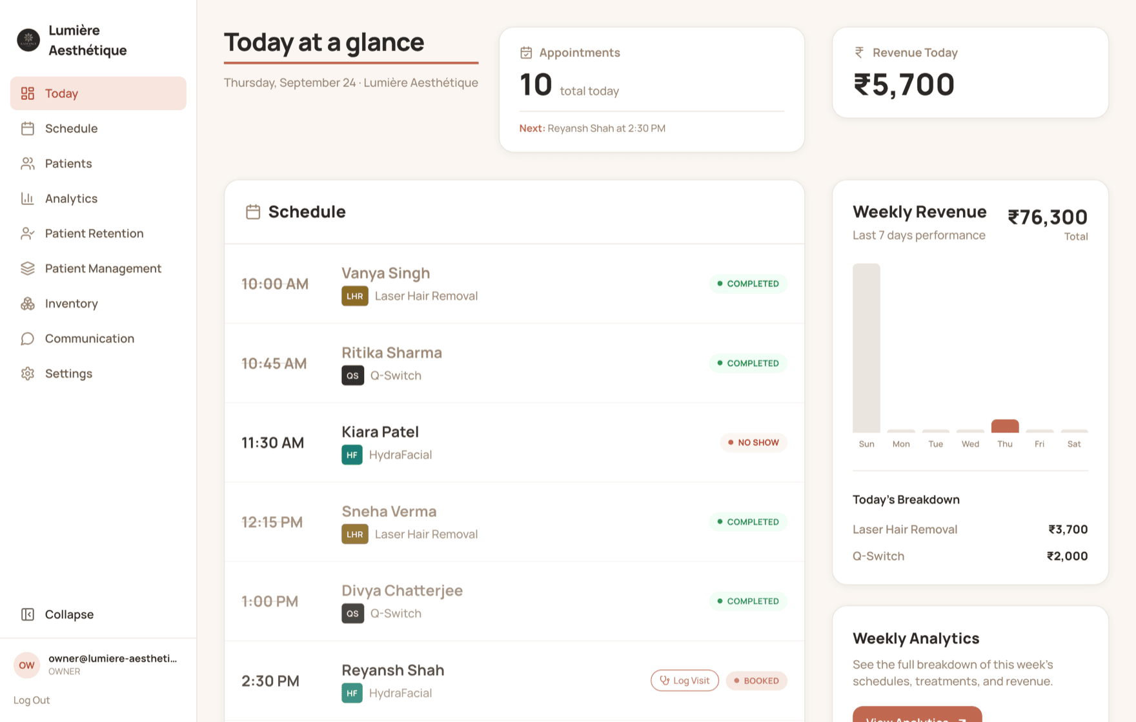Viewport: 1136px width, 722px height.
Task: Click the NO SHOW status for Kiara Patel
Action: [754, 443]
